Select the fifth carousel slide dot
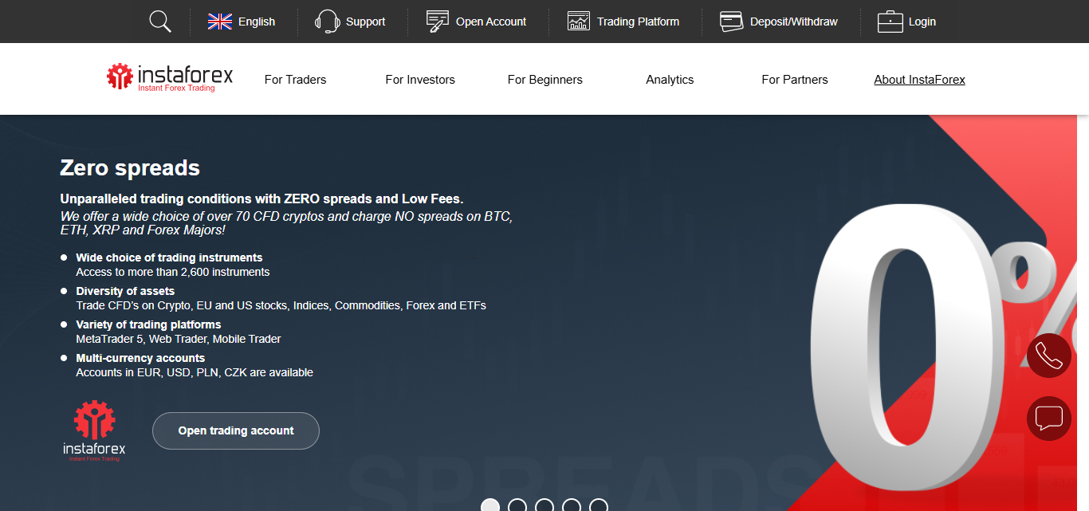The height and width of the screenshot is (511, 1089). 599,506
